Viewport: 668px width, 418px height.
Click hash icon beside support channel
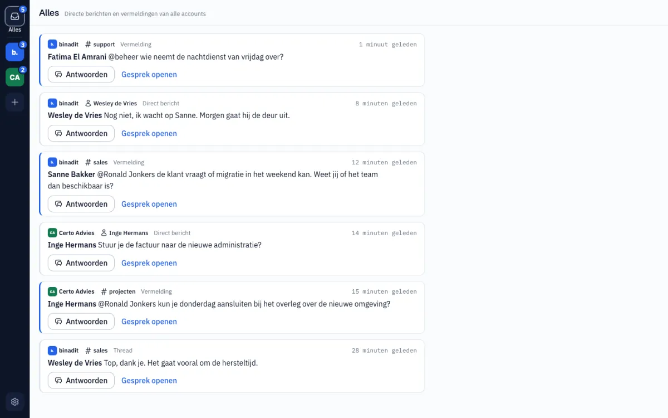[88, 44]
